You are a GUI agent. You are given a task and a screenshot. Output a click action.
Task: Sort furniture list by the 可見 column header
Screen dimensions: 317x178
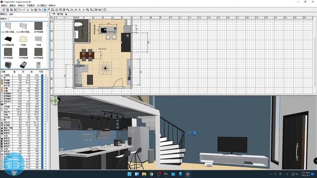pos(41,72)
